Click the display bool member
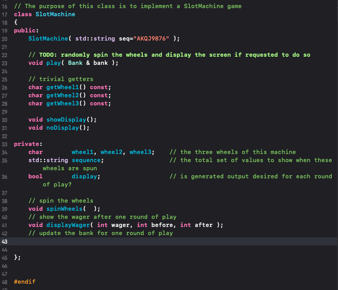The image size is (338, 290). (x=84, y=177)
